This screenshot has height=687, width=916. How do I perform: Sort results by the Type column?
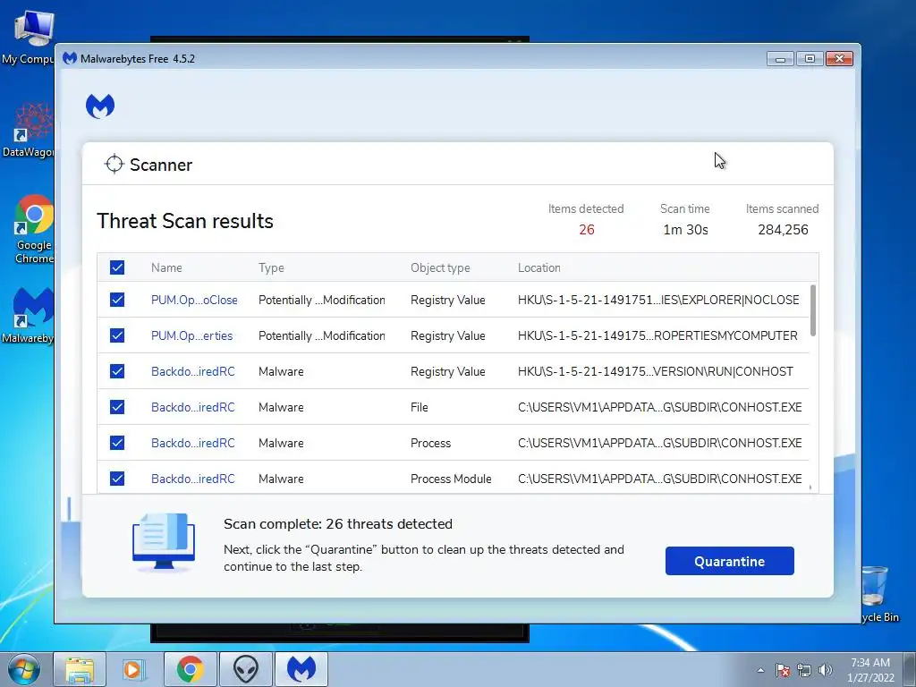point(271,267)
